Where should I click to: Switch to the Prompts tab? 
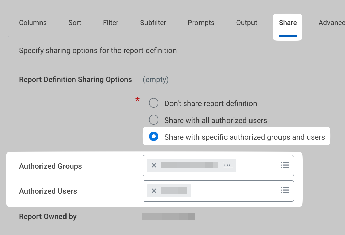click(x=201, y=23)
